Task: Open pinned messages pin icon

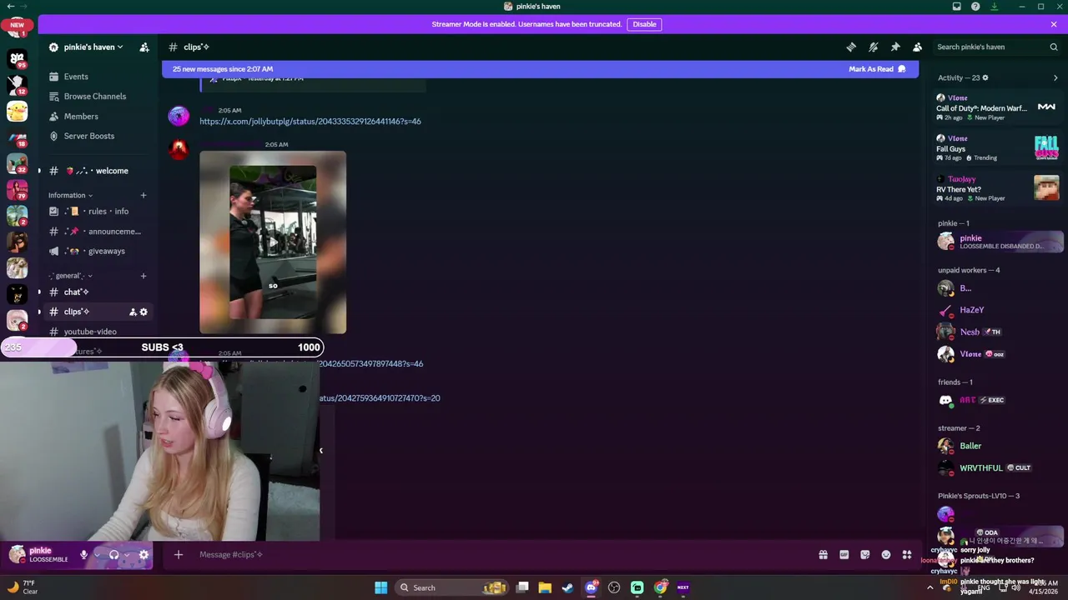Action: pyautogui.click(x=895, y=47)
